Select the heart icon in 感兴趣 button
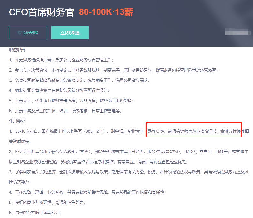 click(19, 32)
